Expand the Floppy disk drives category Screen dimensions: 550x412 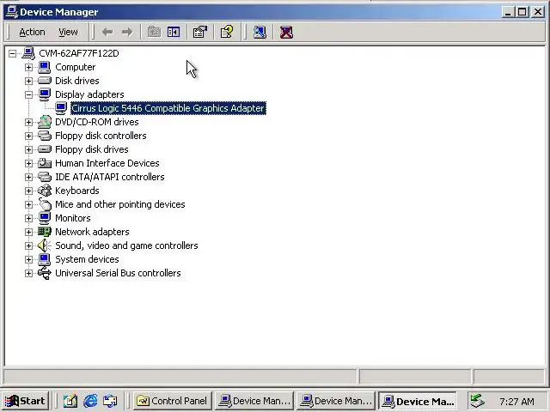coord(28,149)
